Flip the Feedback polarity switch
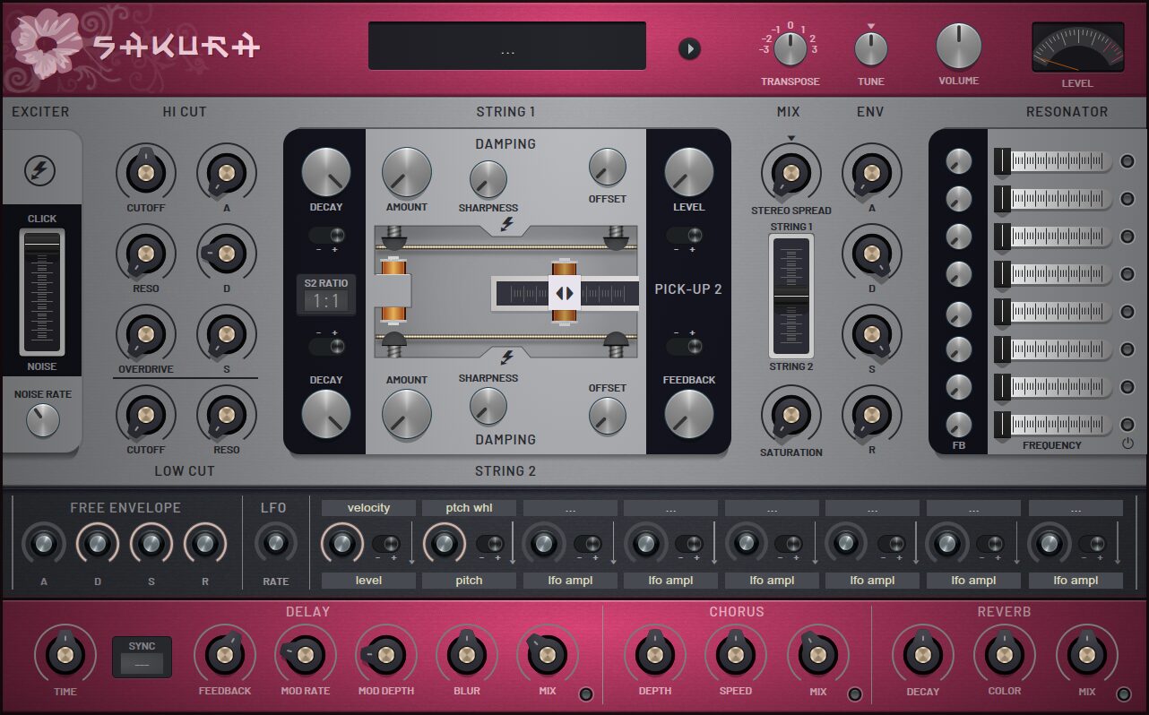1149x715 pixels. point(684,346)
